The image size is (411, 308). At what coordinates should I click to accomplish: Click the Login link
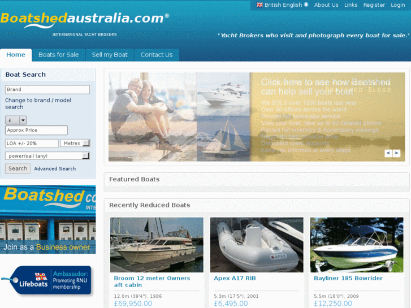point(397,5)
